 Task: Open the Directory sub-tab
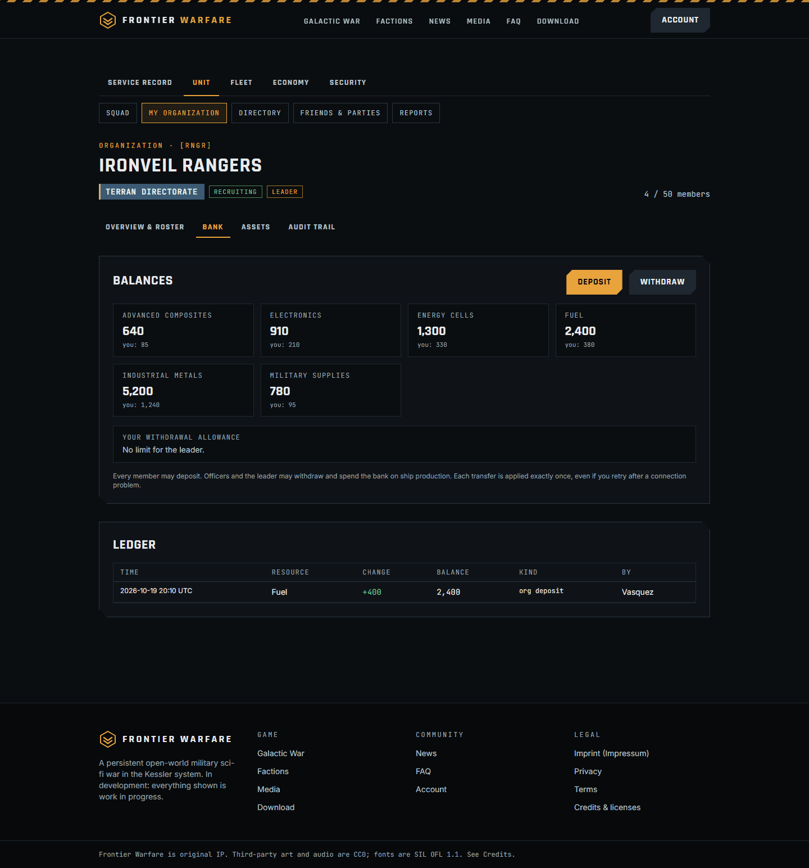(260, 113)
